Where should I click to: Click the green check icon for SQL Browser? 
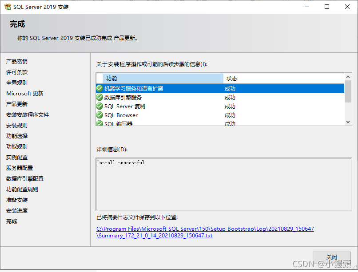pyautogui.click(x=99, y=115)
